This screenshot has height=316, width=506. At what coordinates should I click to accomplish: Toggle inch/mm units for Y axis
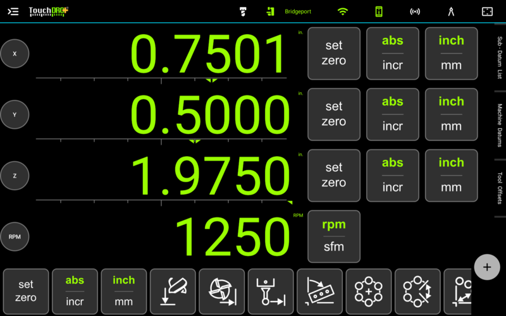coord(452,114)
